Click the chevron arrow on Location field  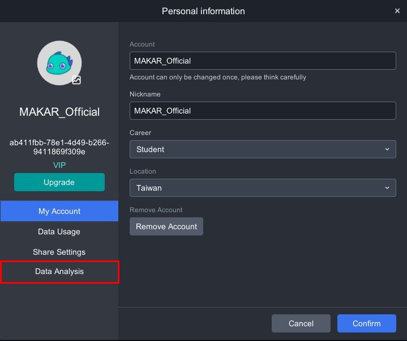point(387,188)
